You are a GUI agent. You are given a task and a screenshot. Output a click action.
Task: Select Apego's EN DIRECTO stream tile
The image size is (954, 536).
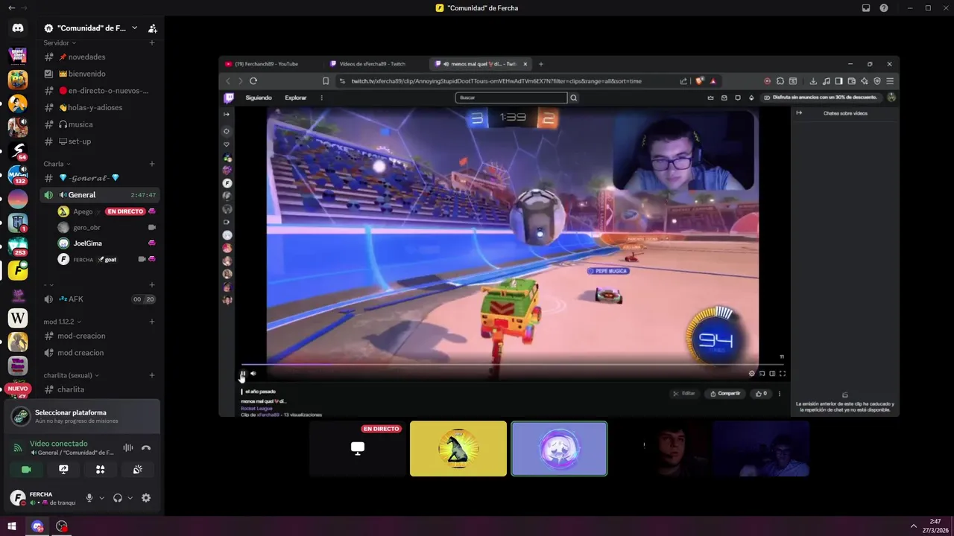[358, 449]
